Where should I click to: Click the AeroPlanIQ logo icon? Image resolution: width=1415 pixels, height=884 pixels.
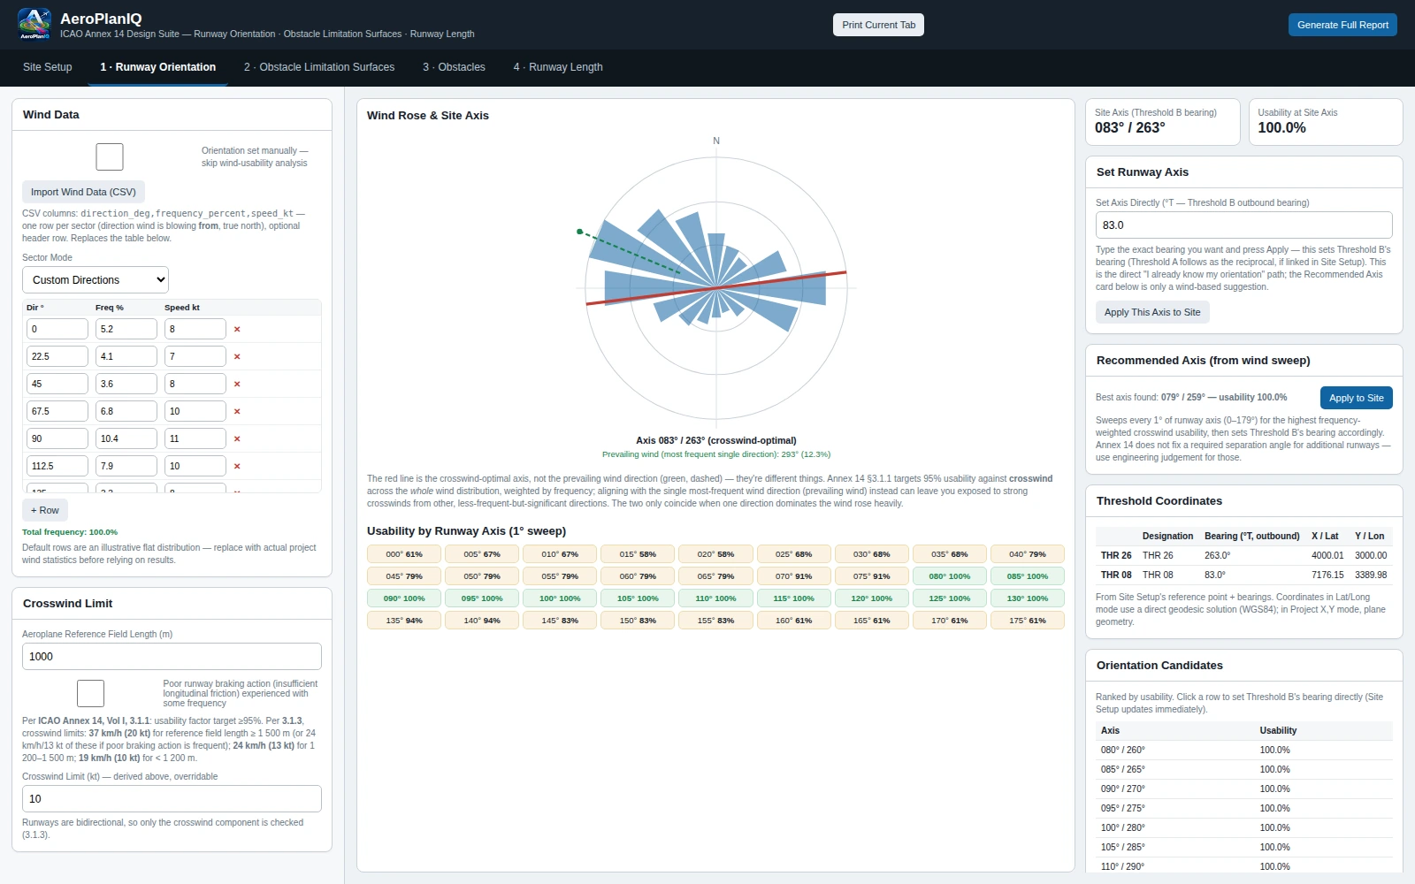click(x=34, y=24)
